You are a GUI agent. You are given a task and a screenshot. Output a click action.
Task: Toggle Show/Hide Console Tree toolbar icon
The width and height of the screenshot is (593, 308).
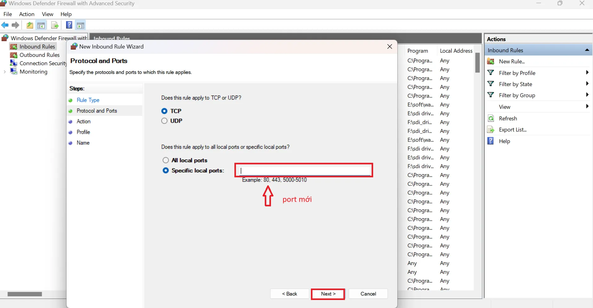(41, 25)
